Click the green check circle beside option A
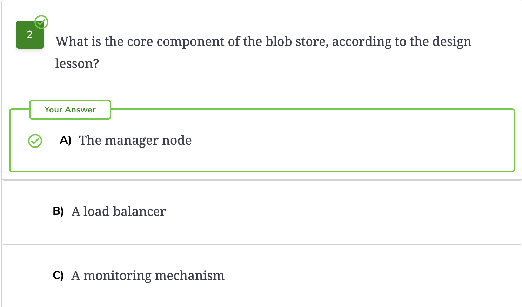Viewport: 522px width, 307px height. click(x=35, y=141)
